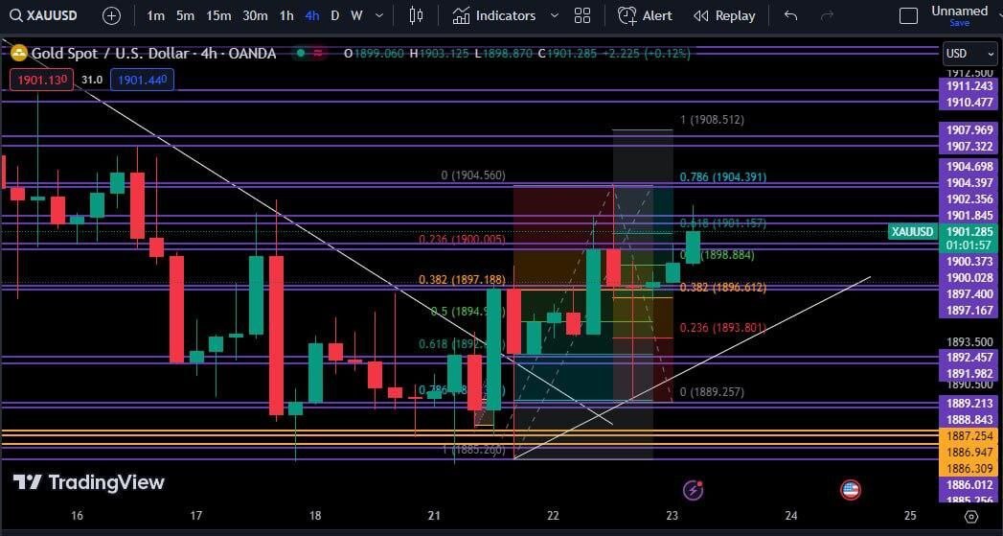The height and width of the screenshot is (536, 1003).
Task: Select the 15m timeframe
Action: coord(218,15)
